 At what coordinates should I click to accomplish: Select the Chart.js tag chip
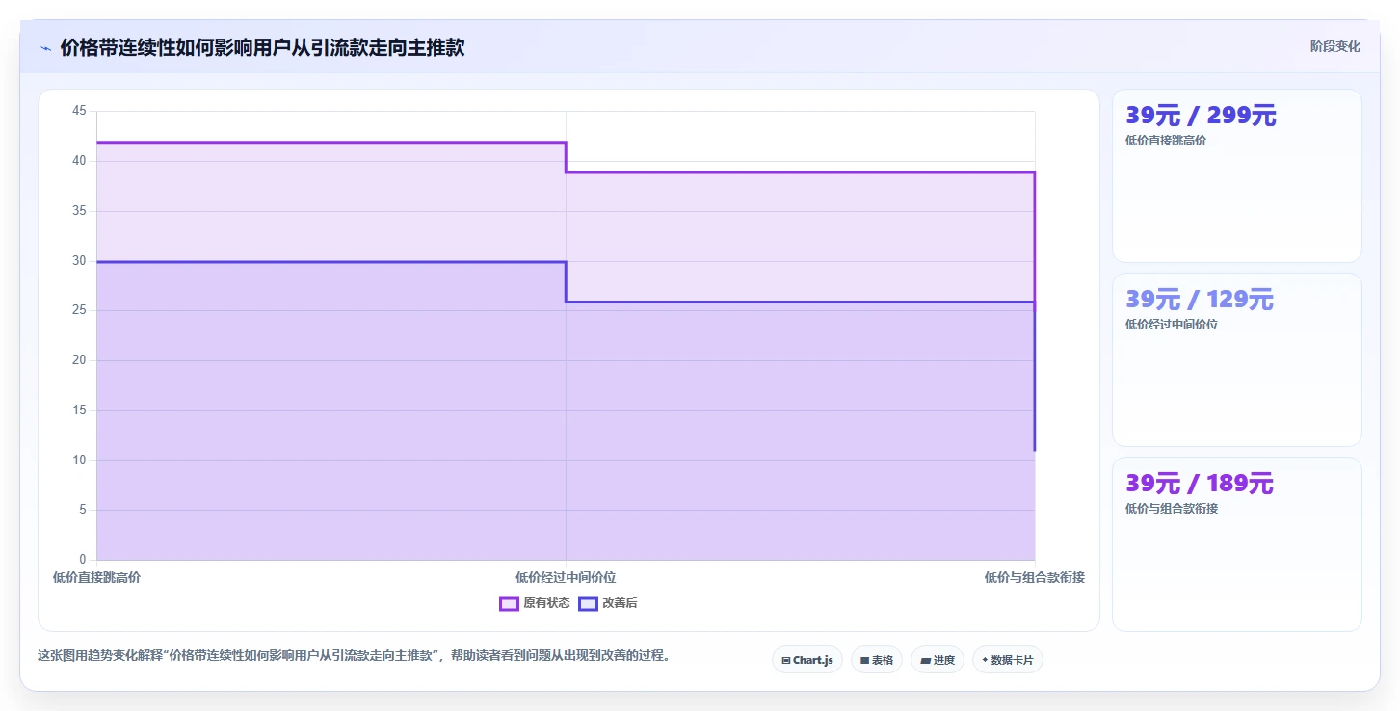806,660
